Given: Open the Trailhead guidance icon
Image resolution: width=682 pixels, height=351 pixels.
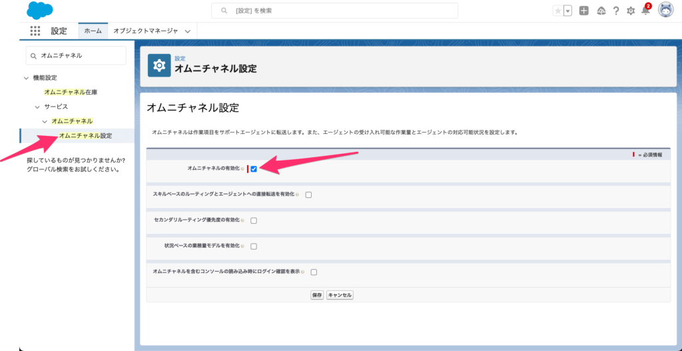Looking at the screenshot, I should [x=601, y=11].
